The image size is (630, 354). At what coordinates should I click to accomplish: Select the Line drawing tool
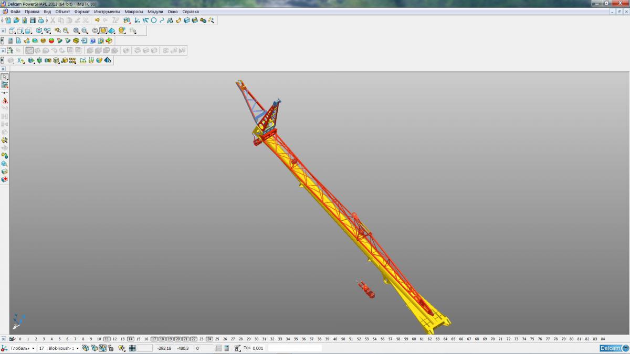[x=145, y=20]
